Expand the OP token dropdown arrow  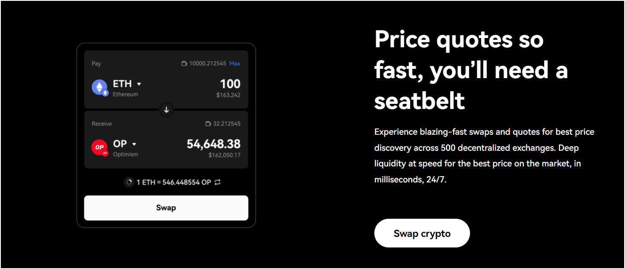point(134,144)
